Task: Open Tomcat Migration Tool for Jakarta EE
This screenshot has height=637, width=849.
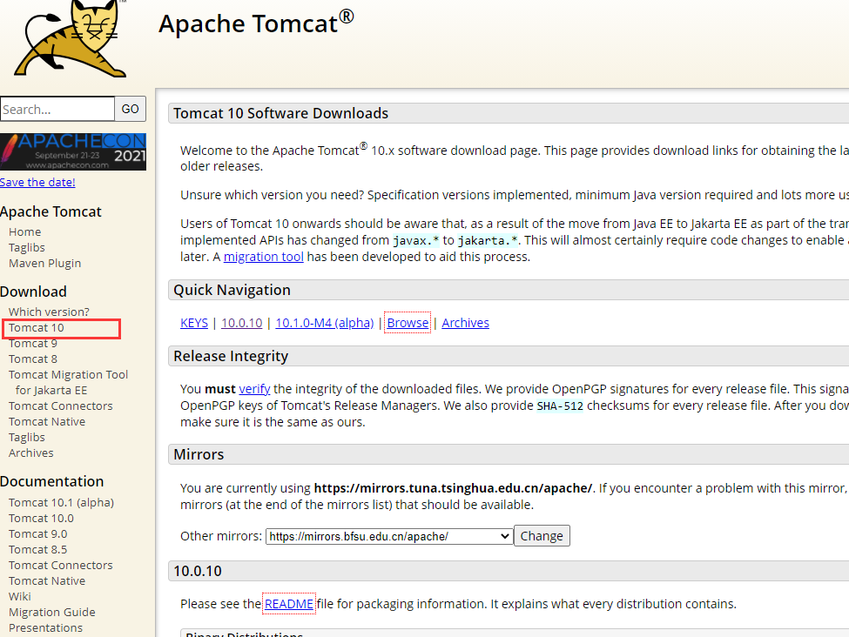Action: tap(68, 382)
